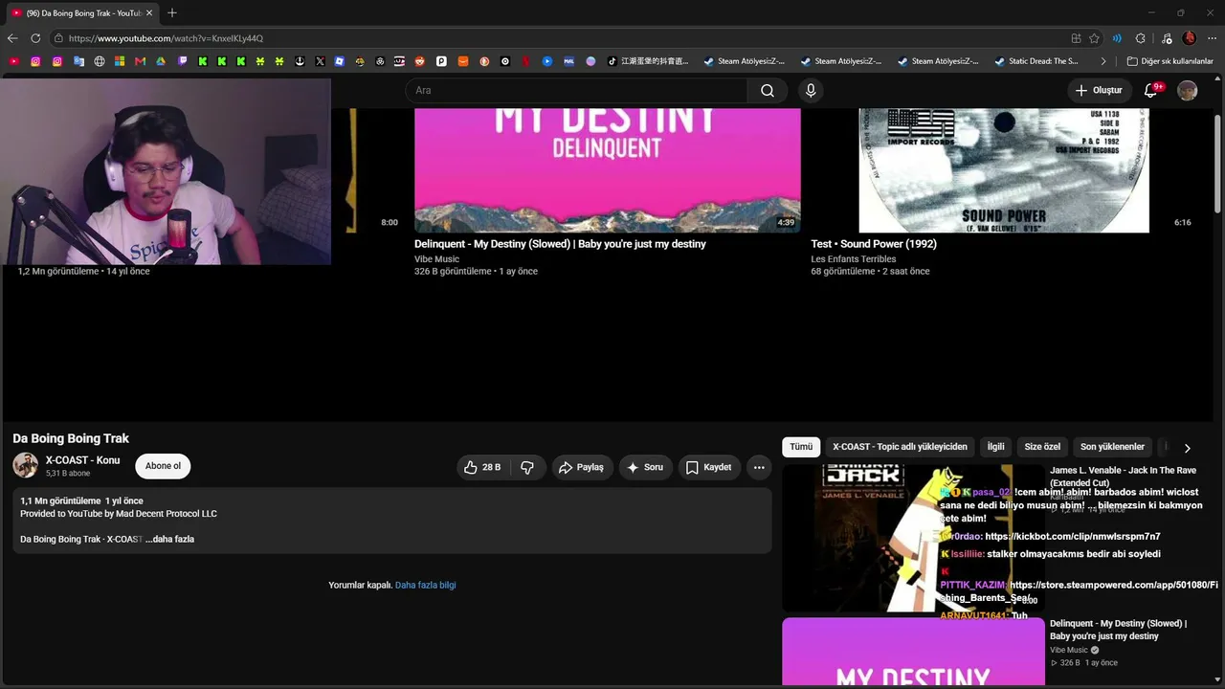Open the Soru ask button

(644, 467)
